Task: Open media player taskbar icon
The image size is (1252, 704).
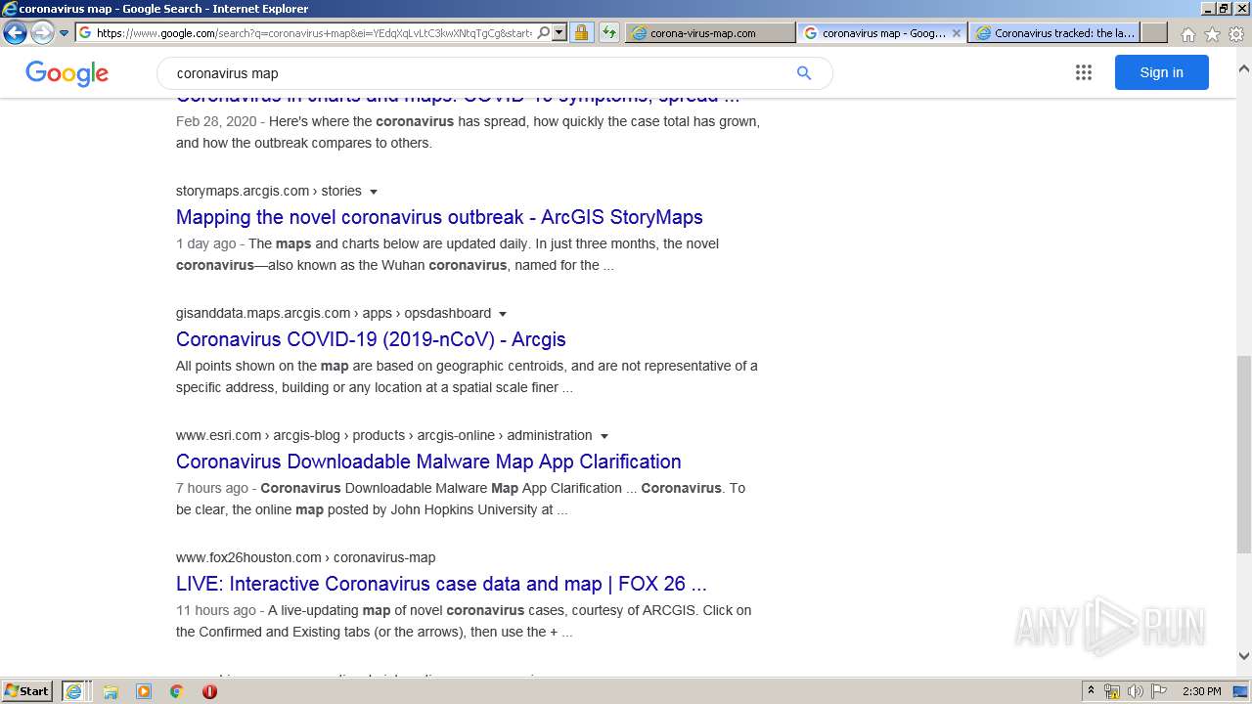Action: [x=144, y=691]
